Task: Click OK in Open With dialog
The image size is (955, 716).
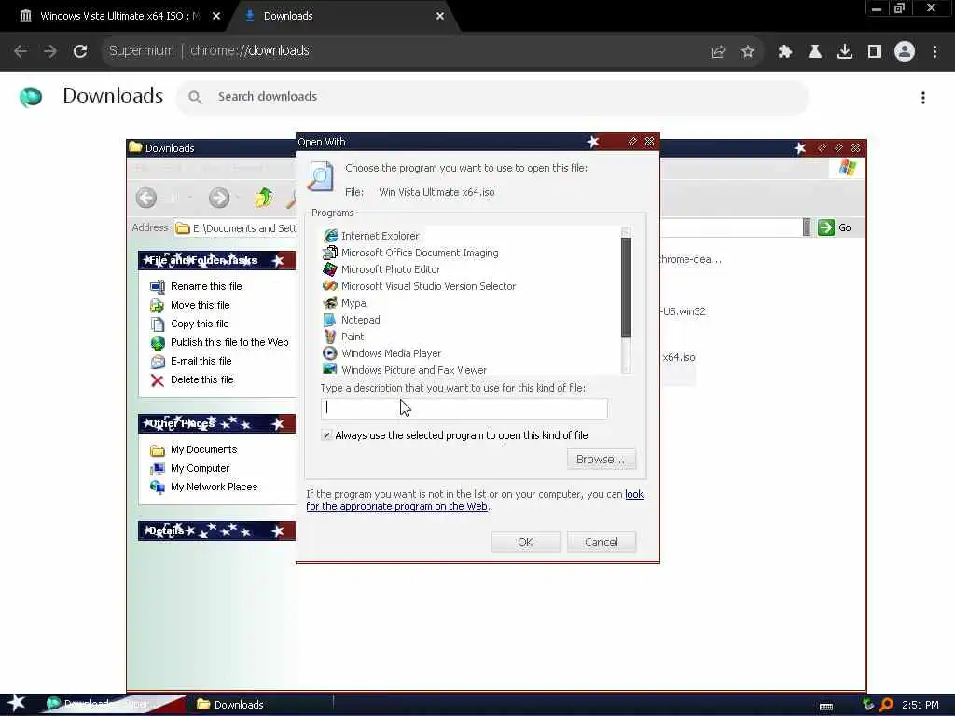Action: click(526, 542)
